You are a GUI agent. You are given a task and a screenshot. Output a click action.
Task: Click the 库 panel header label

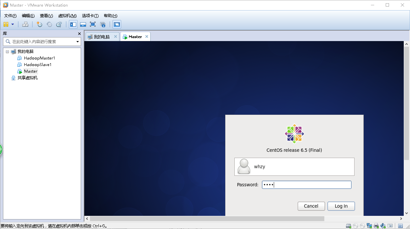pos(5,34)
